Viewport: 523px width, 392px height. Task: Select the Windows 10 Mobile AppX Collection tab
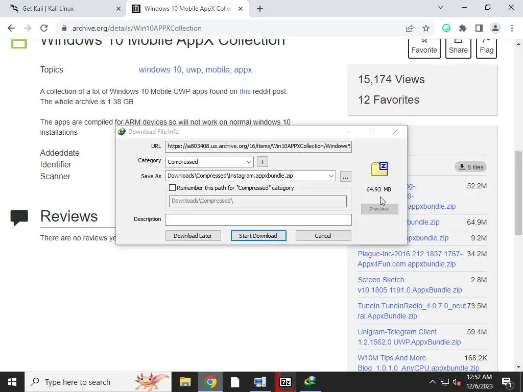188,9
